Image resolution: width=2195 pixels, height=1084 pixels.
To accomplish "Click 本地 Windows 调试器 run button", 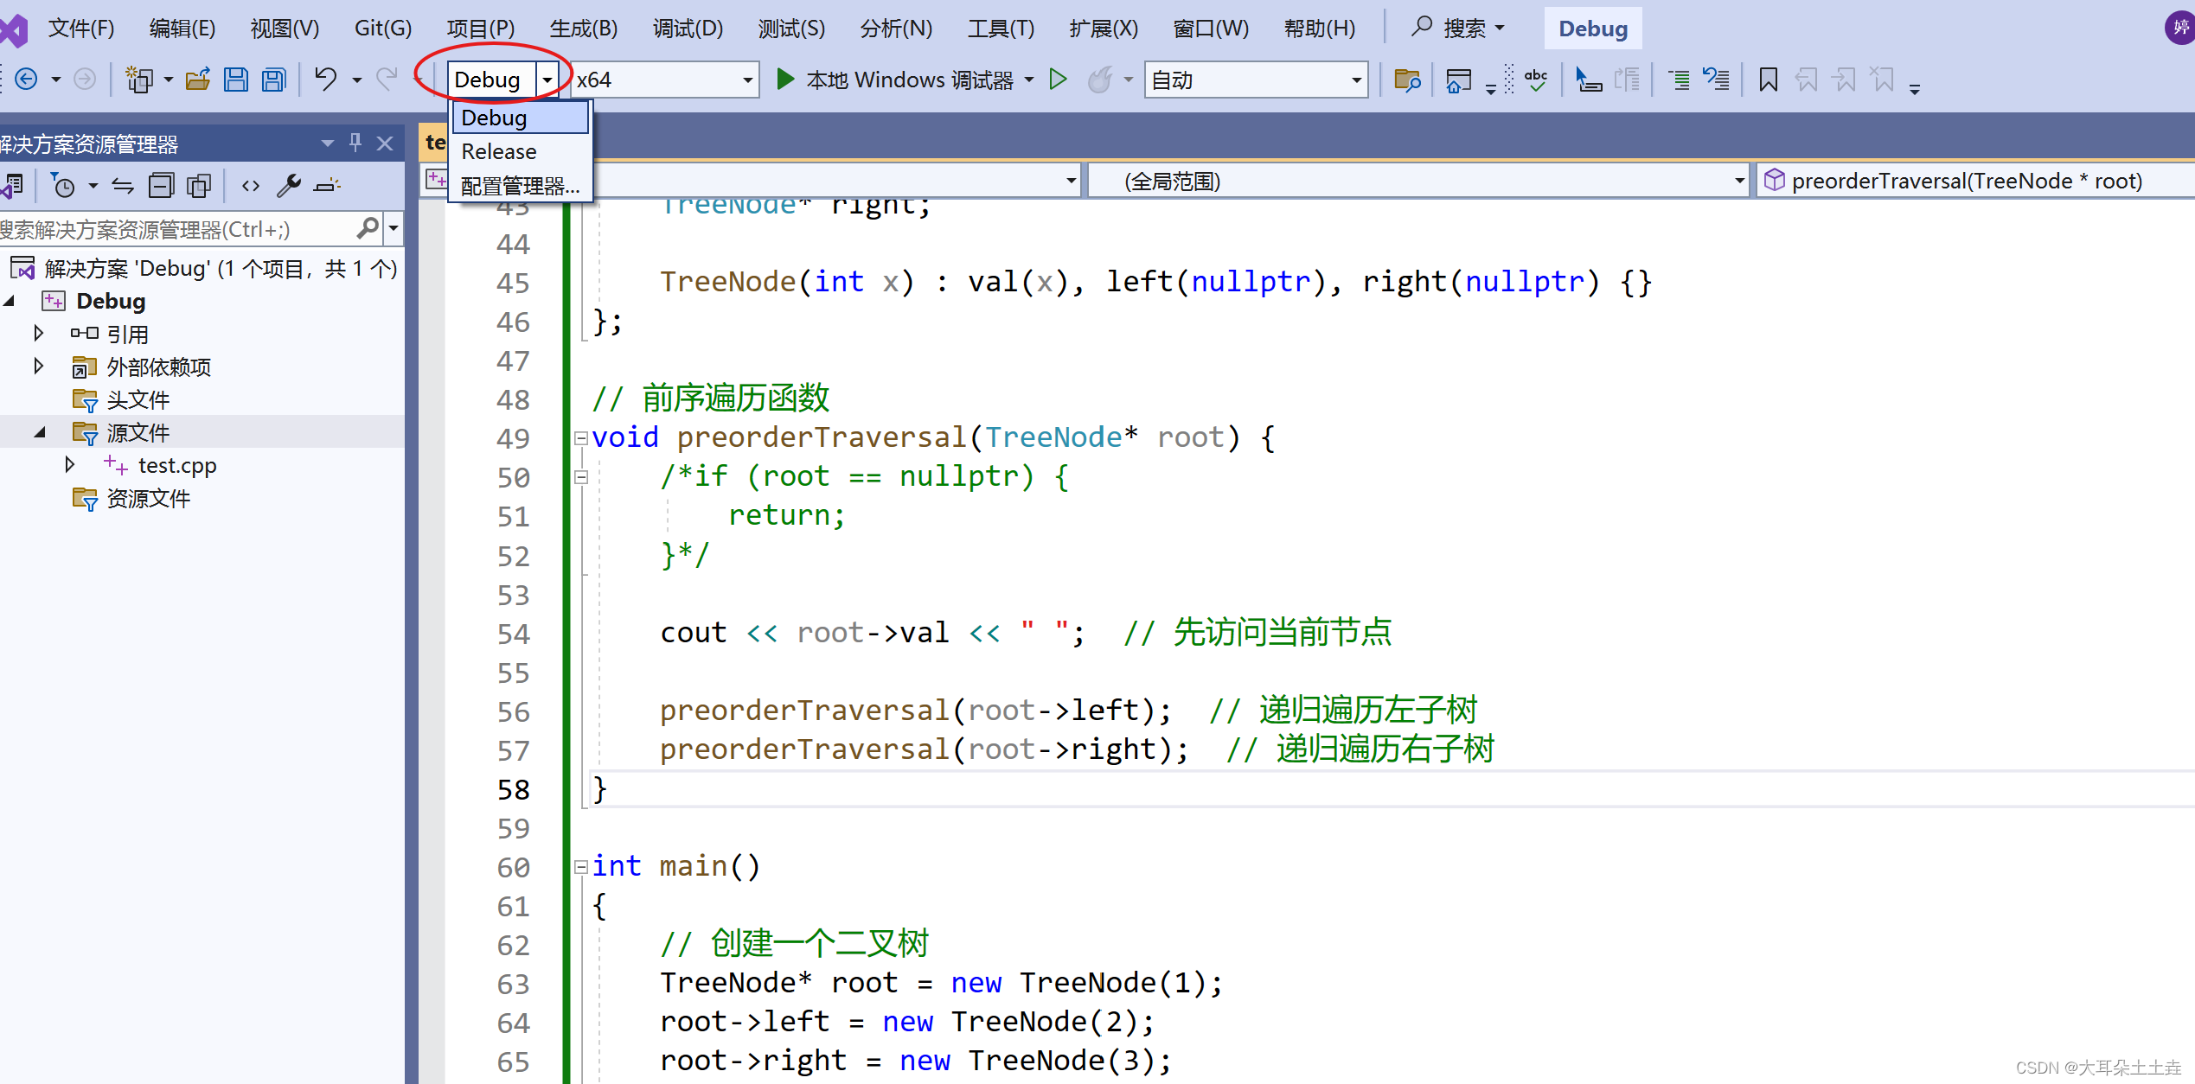I will pos(894,80).
